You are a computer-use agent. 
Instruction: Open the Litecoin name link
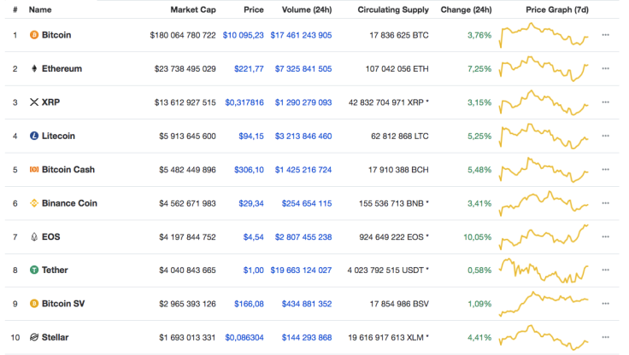point(59,136)
